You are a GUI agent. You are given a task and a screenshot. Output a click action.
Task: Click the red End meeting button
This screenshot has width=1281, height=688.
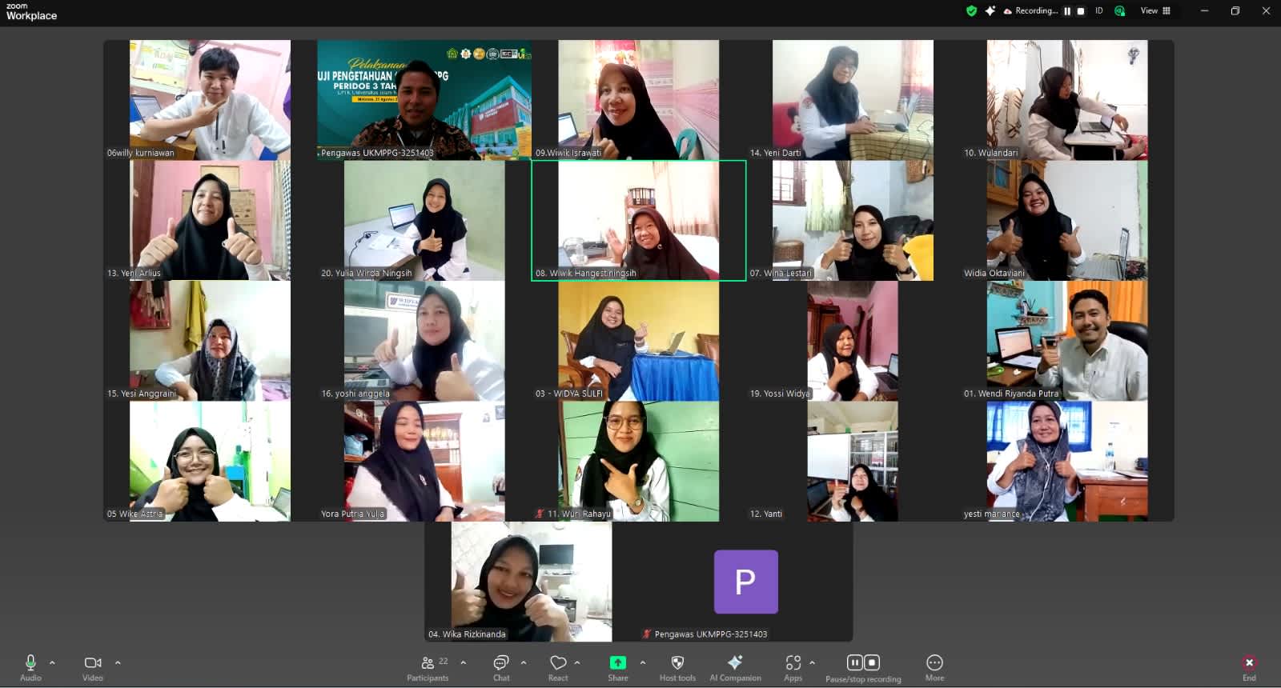pos(1249,662)
